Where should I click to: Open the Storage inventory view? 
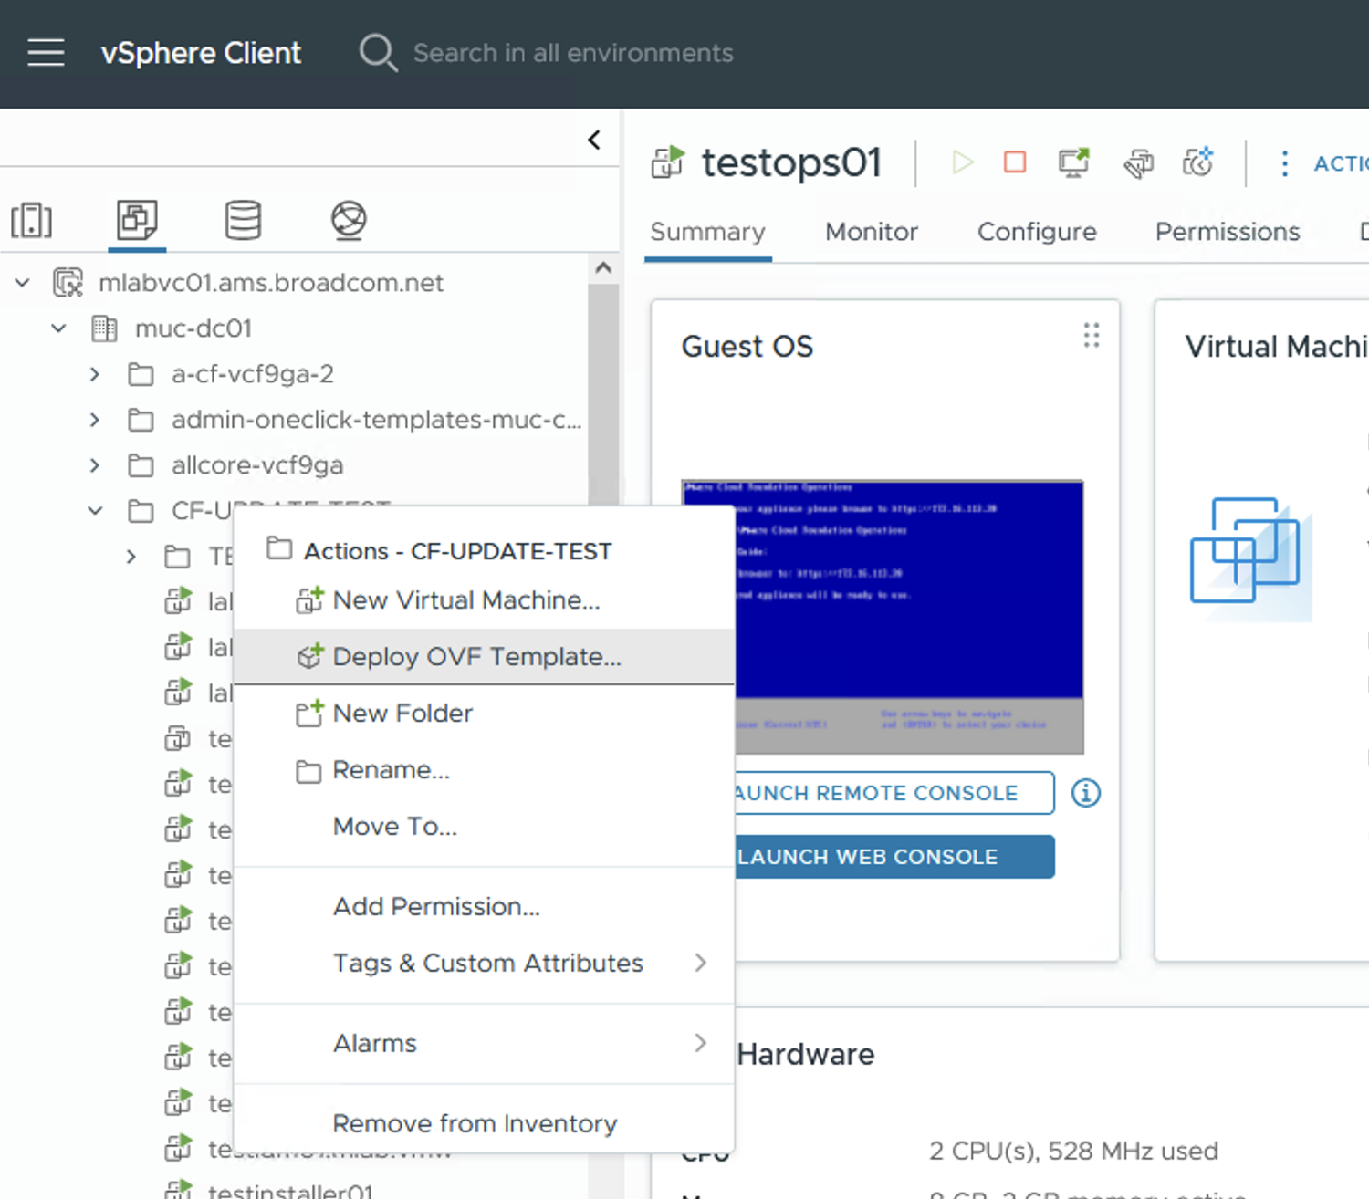243,220
